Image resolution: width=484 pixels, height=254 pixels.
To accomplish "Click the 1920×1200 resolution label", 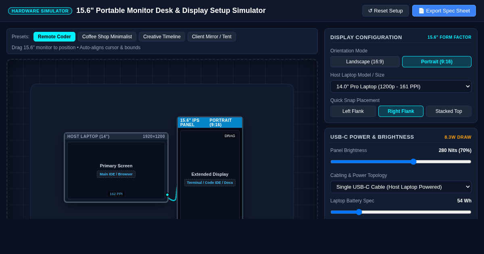I will 154,136.
